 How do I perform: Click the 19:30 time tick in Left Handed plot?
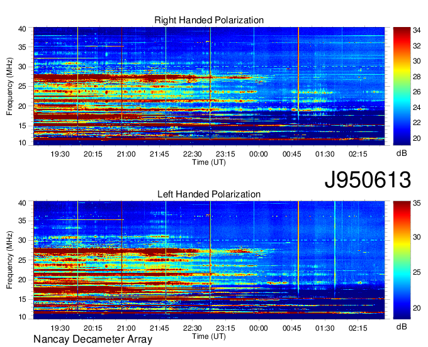(x=60, y=328)
